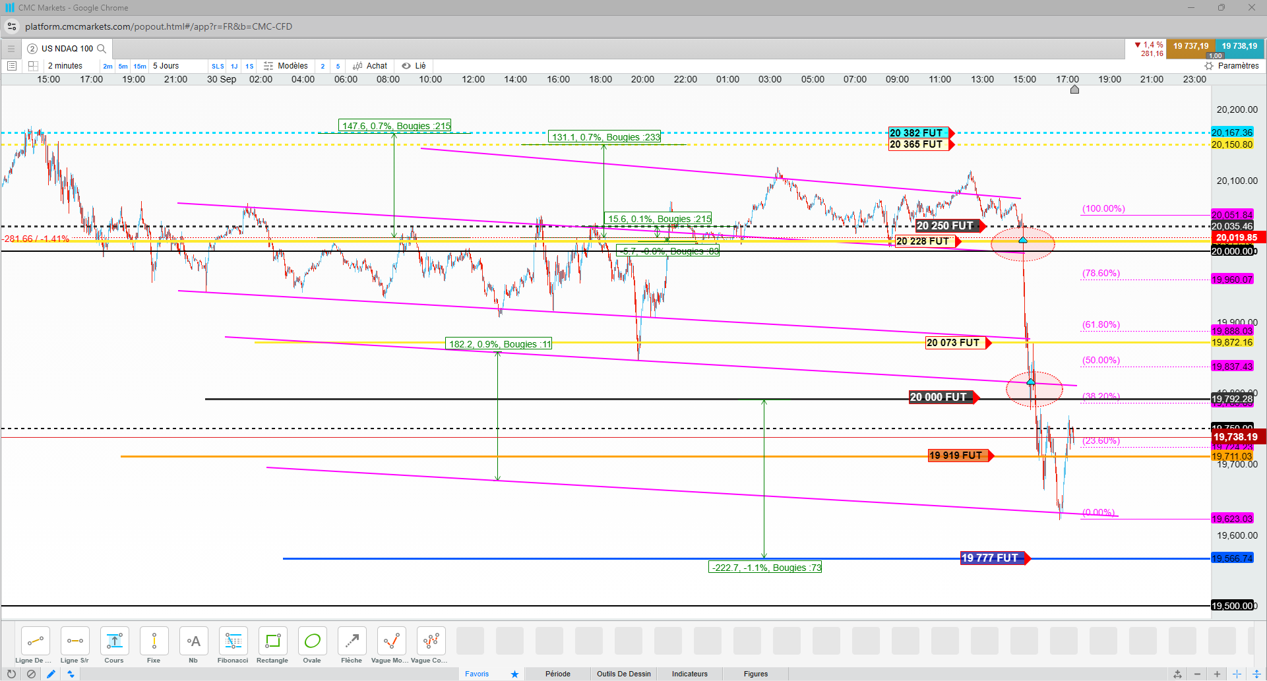Toggle the blue crosshair cursor icon

(x=1237, y=674)
